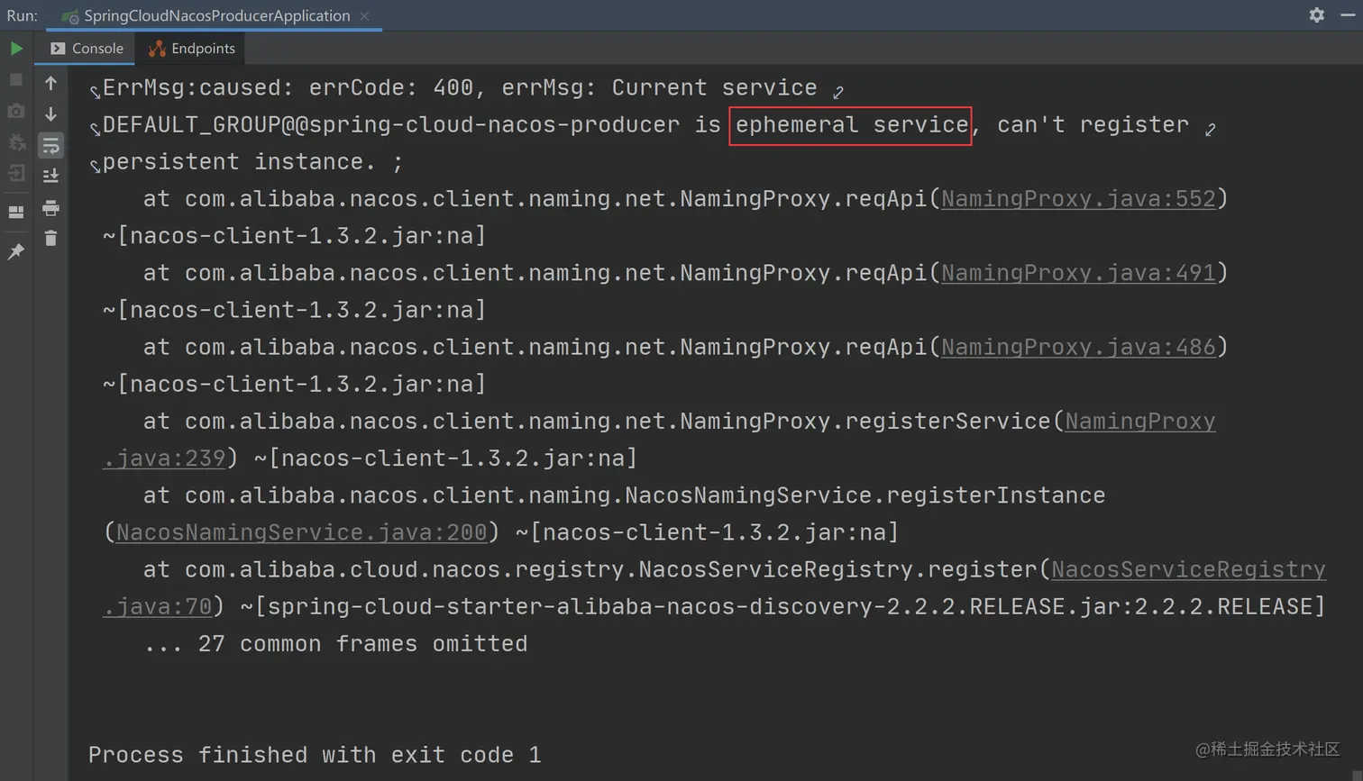Clear console with the trash icon

(x=50, y=239)
